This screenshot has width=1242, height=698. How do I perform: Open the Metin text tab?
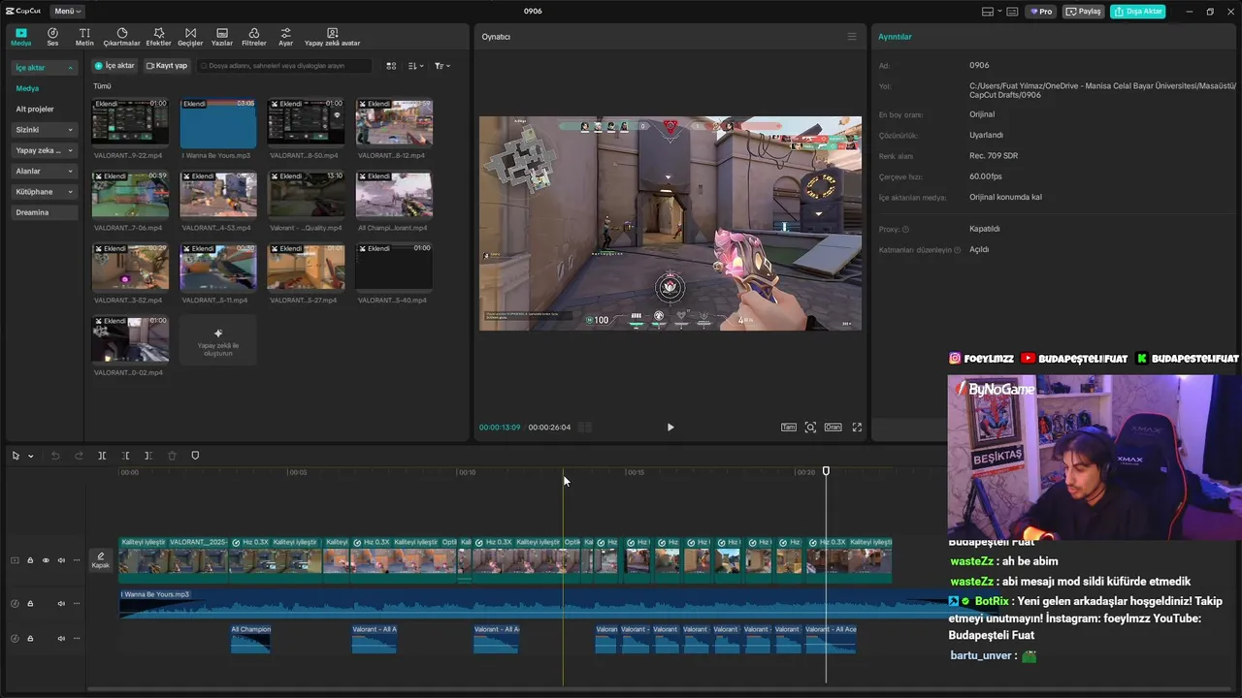(x=84, y=37)
